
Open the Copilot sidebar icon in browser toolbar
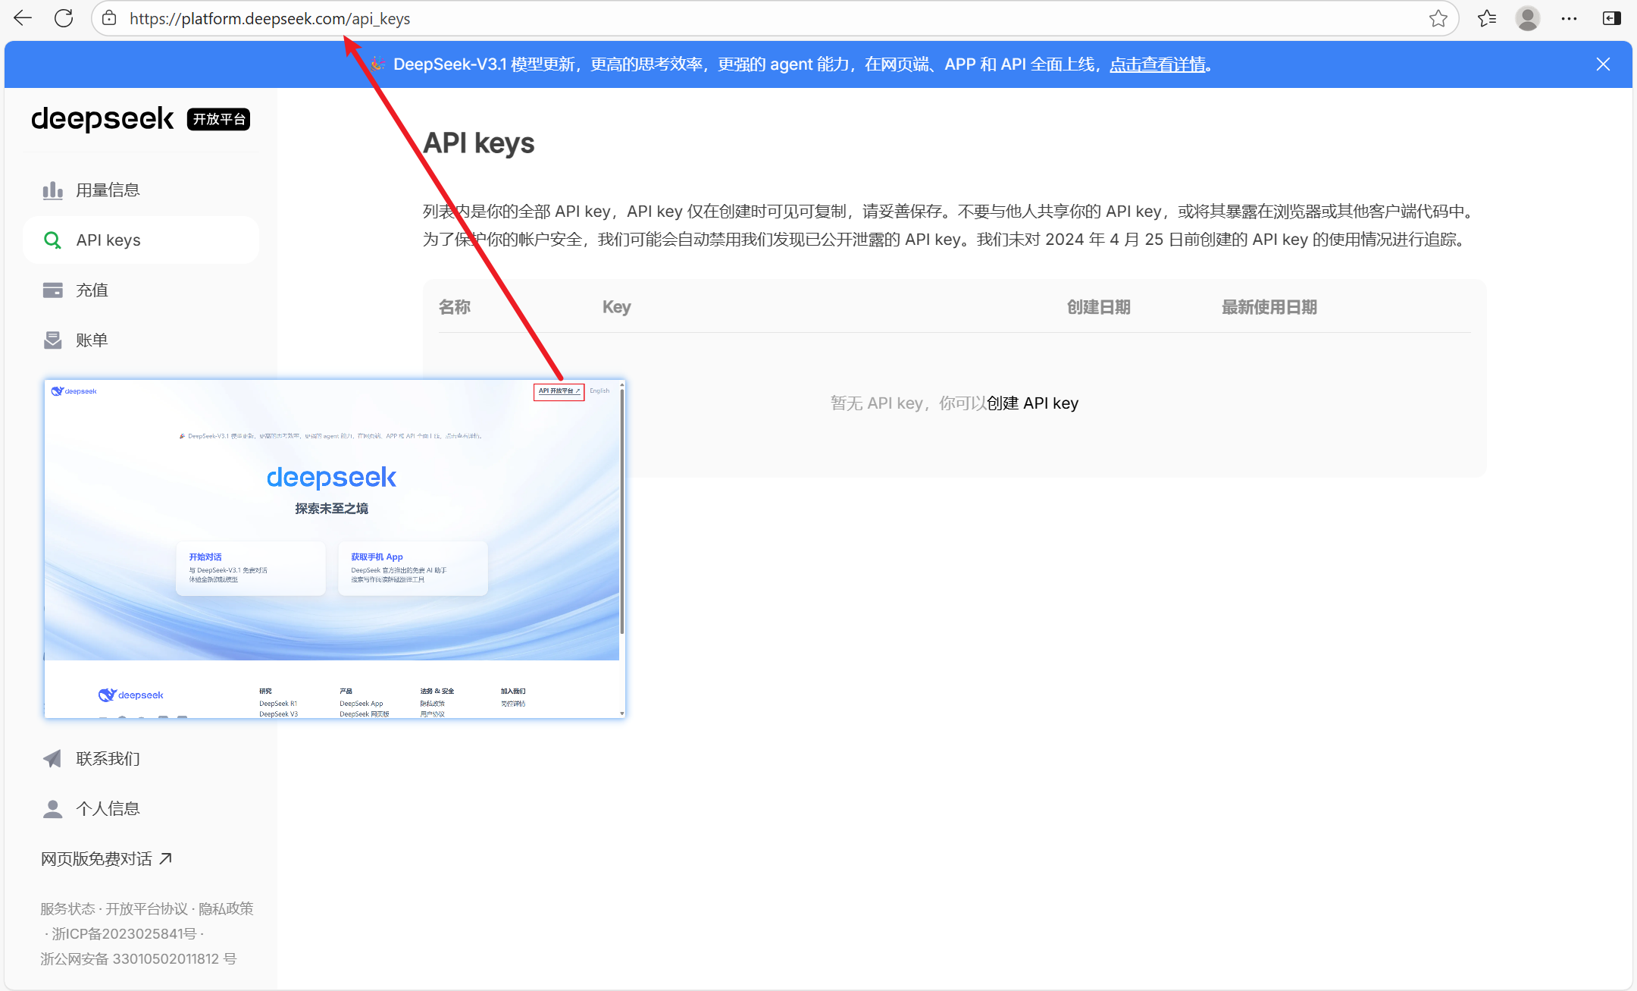(x=1611, y=18)
